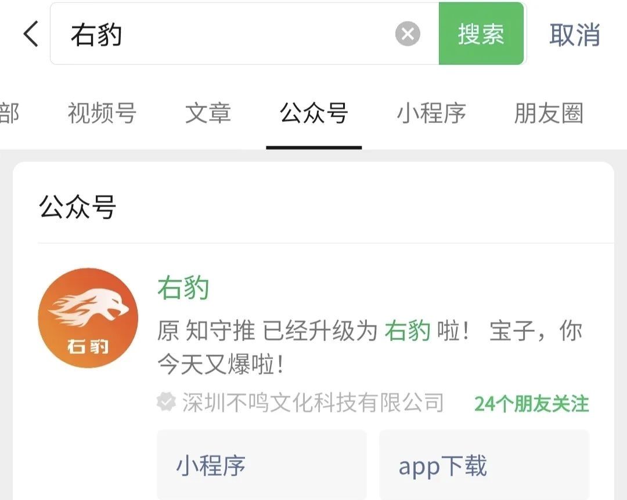Switch to the 视频号 tab
Viewport: 627px width, 500px height.
coord(102,113)
